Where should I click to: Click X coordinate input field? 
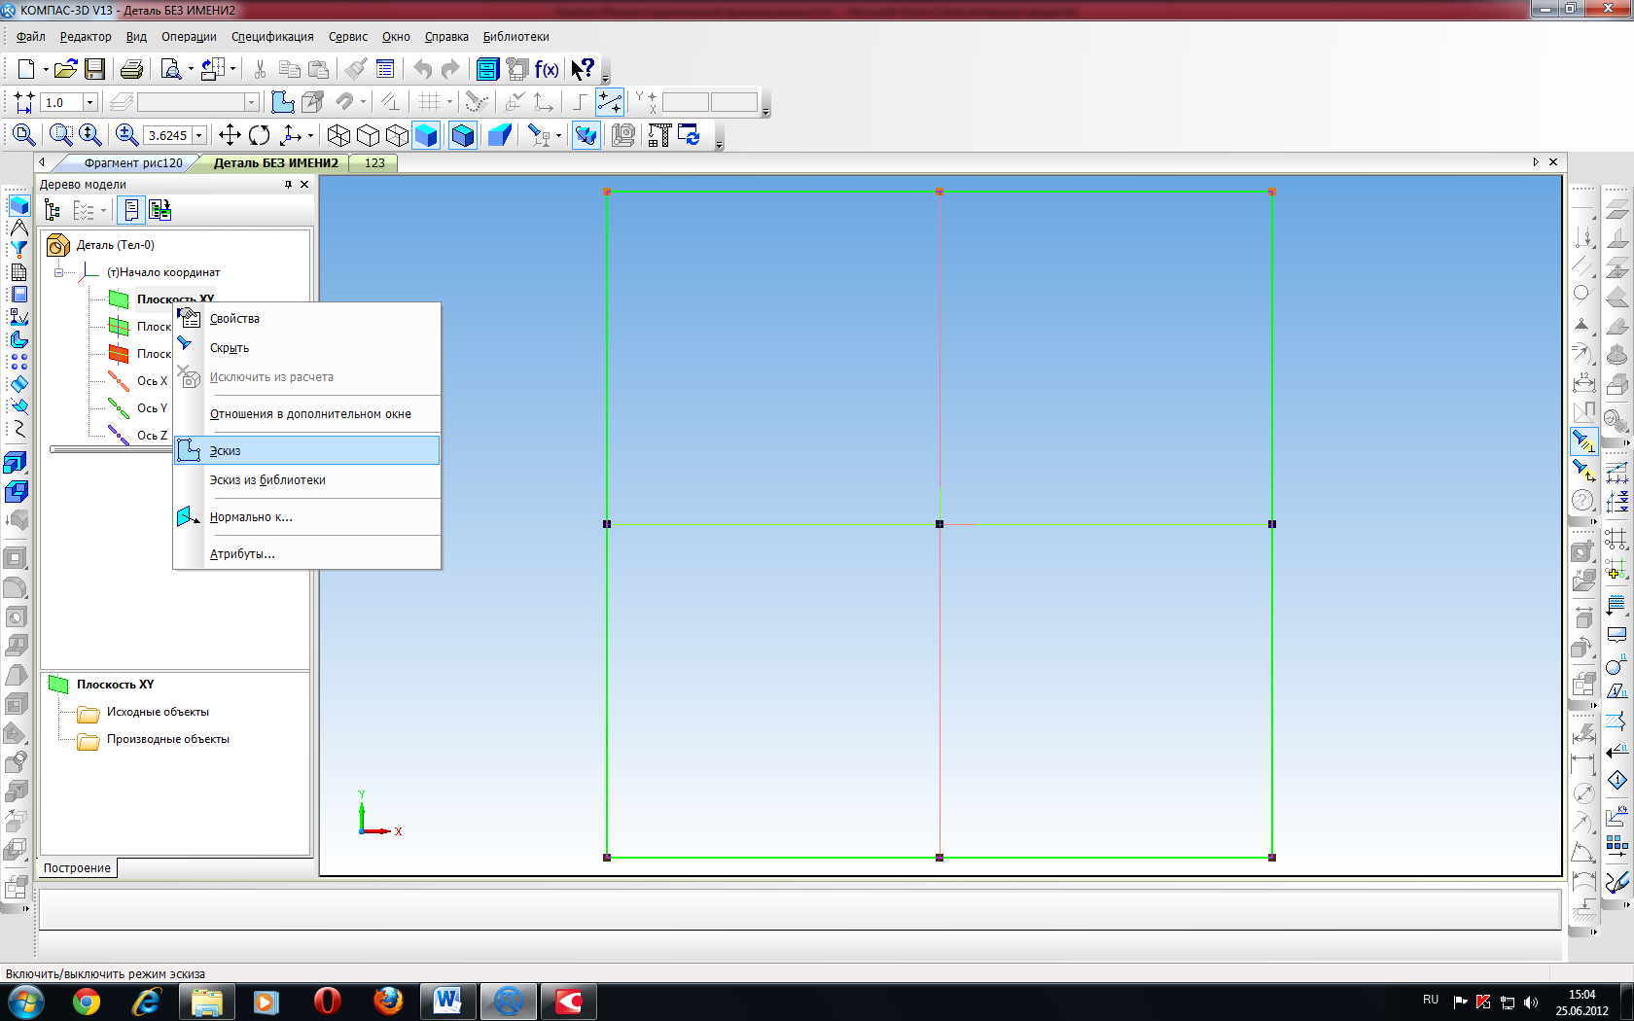point(685,102)
